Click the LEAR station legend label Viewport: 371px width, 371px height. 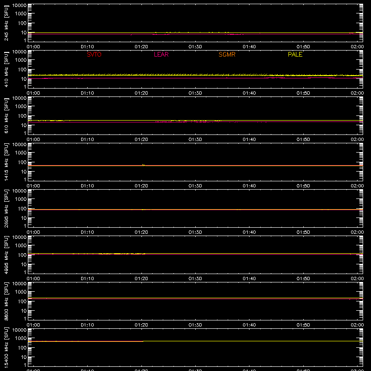161,54
